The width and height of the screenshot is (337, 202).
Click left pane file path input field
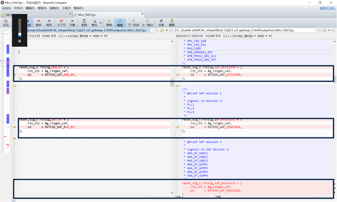[89, 30]
